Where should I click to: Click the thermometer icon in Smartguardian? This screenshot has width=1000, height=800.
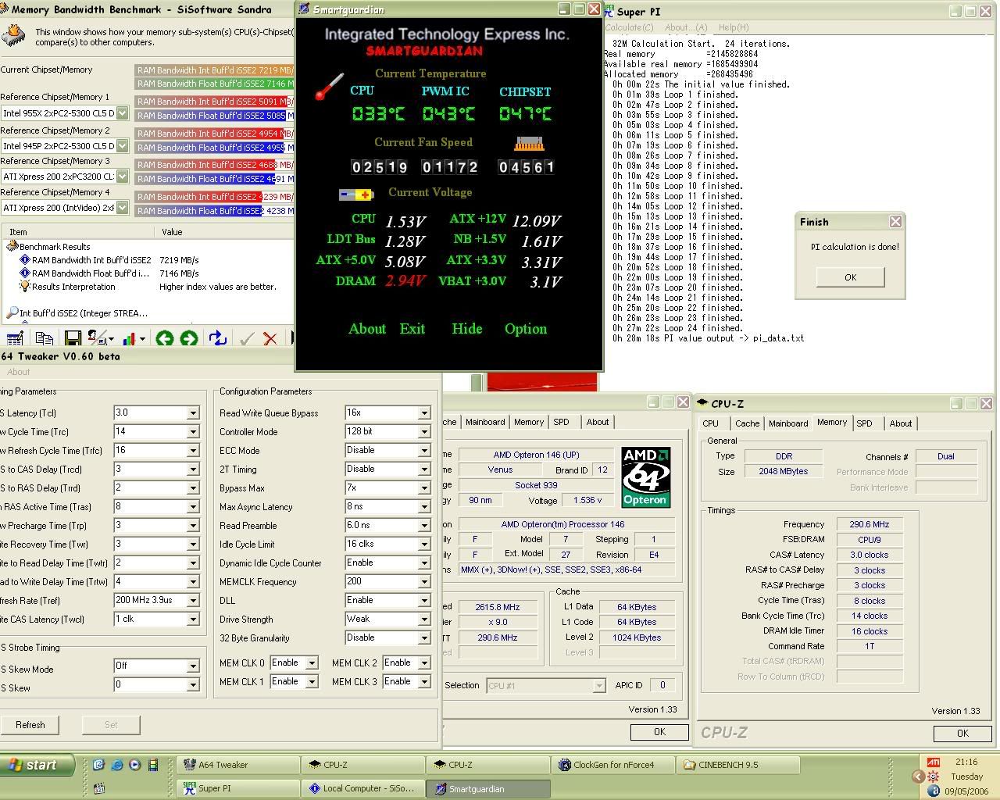tap(329, 86)
